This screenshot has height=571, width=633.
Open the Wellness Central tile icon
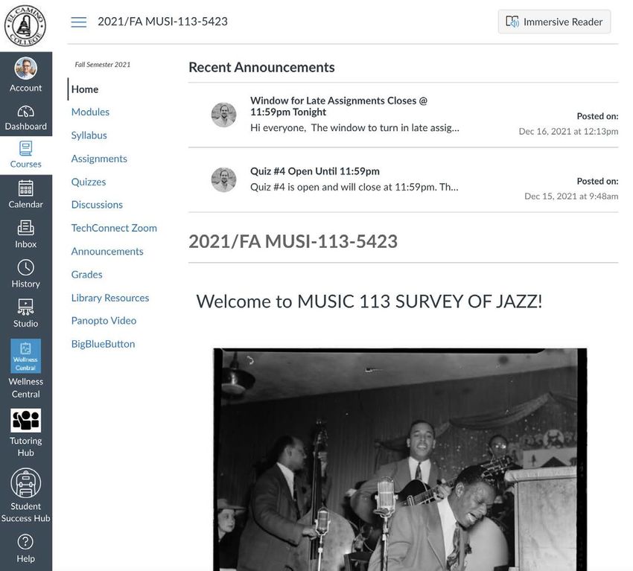(25, 356)
